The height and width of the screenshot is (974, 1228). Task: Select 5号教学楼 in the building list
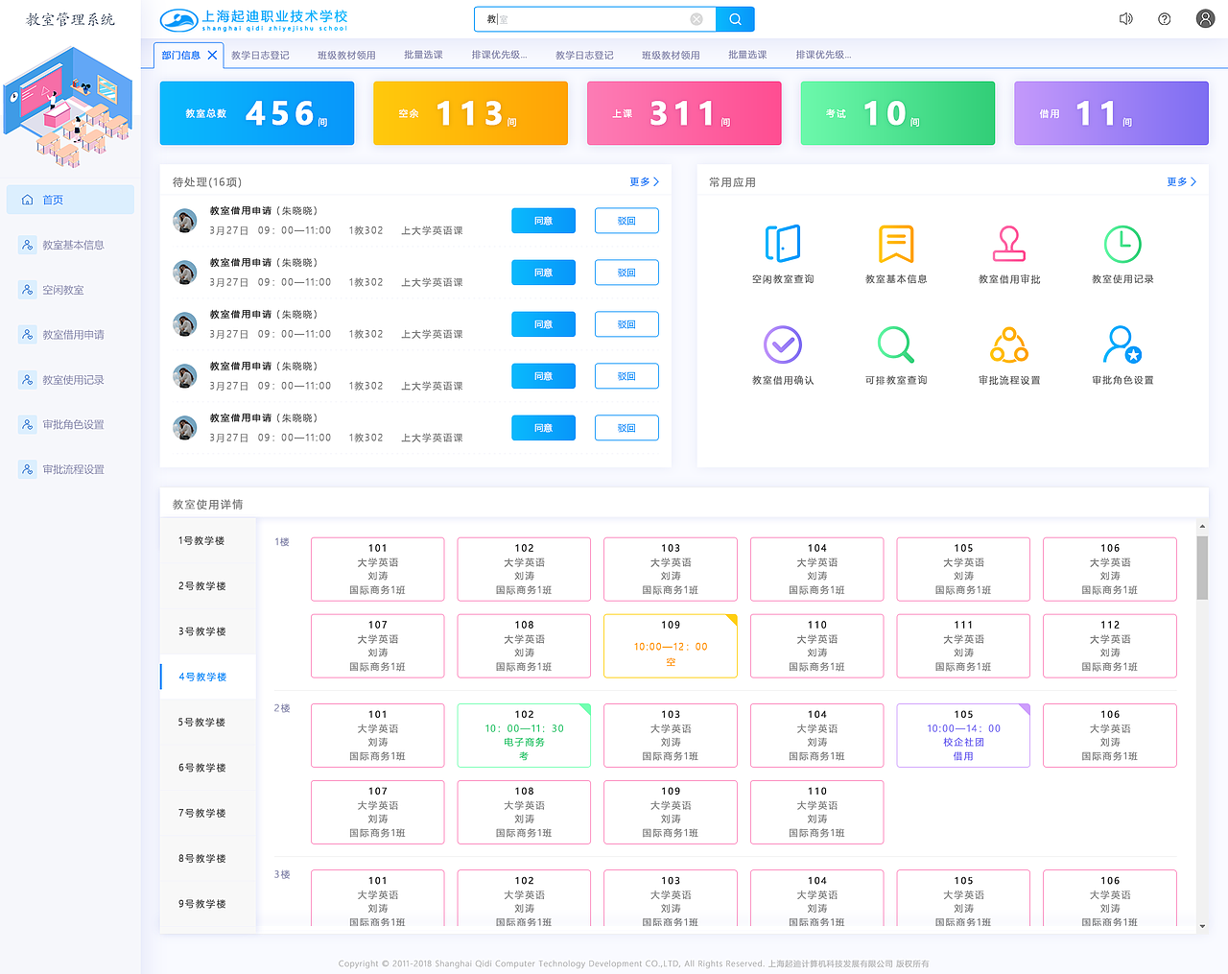click(x=207, y=722)
